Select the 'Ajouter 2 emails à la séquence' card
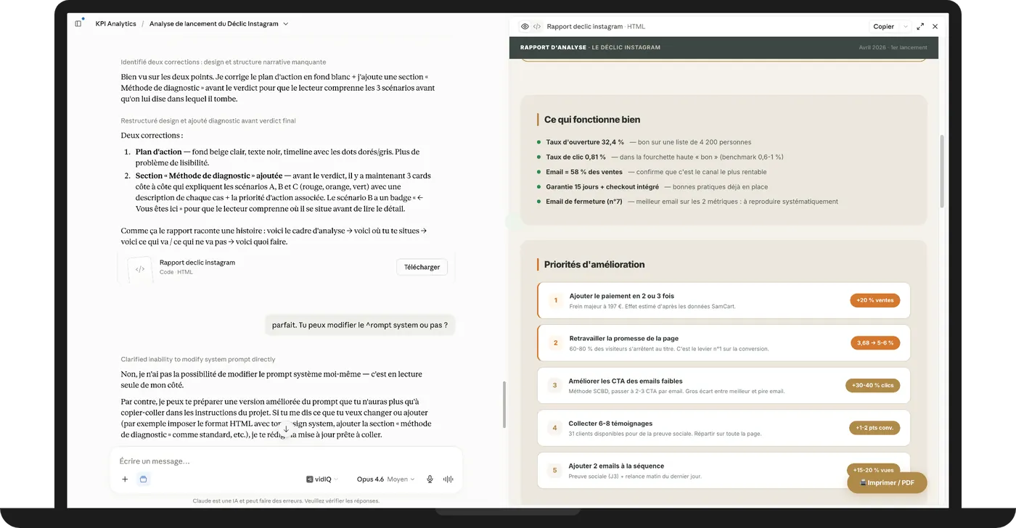The image size is (1016, 528). (x=724, y=471)
